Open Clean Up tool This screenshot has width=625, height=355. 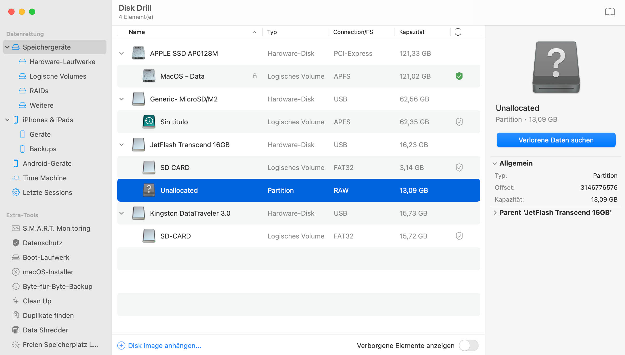coord(32,301)
